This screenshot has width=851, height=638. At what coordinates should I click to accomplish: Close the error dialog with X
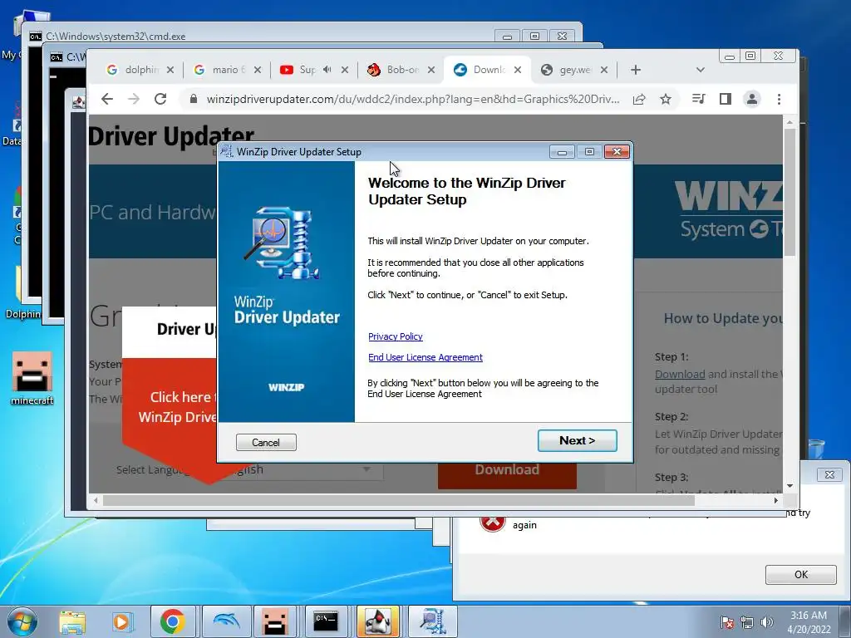[829, 474]
